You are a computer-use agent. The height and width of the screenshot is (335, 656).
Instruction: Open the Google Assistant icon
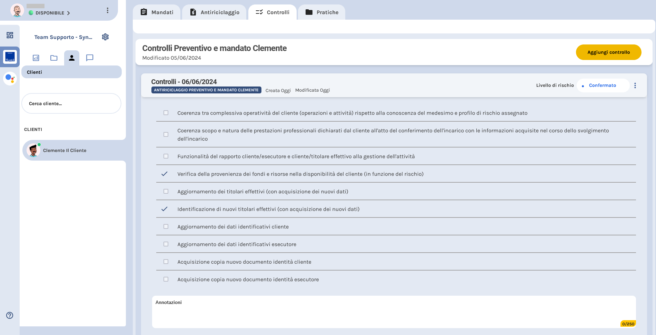tap(10, 78)
